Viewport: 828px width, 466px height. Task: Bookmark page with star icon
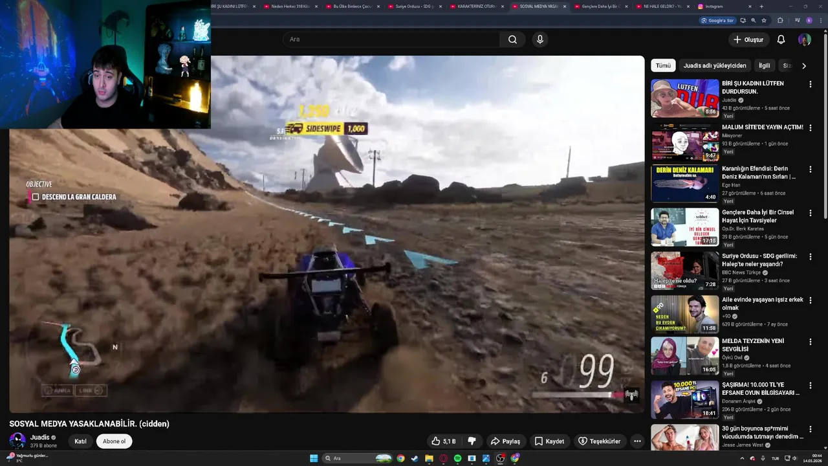click(x=764, y=21)
